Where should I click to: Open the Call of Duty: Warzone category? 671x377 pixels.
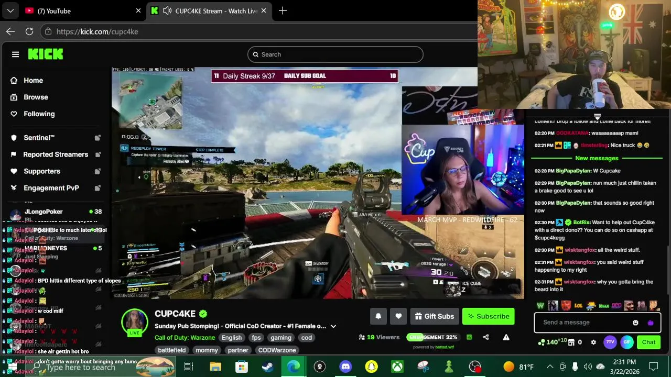pos(185,338)
